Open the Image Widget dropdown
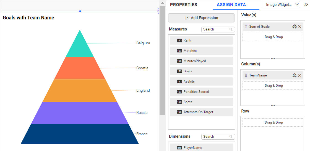 tap(281, 4)
